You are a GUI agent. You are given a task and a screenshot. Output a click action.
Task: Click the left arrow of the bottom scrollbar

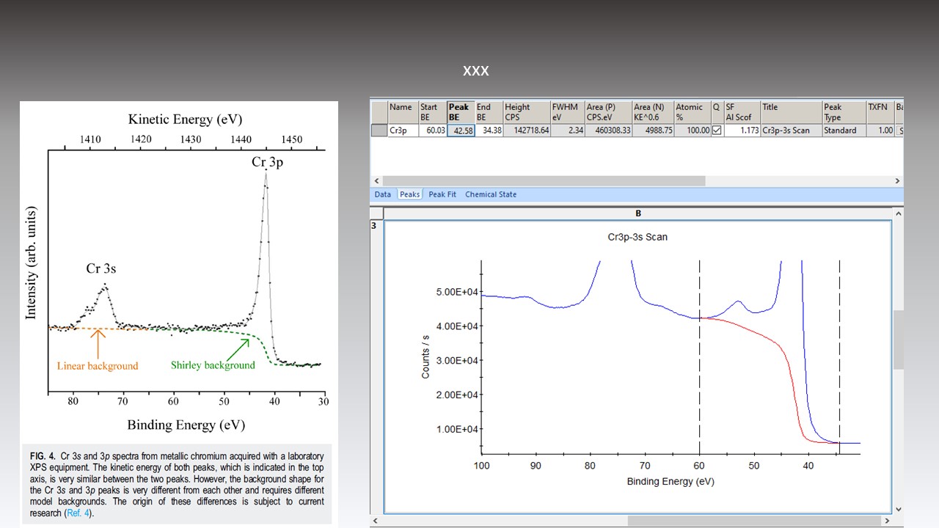[x=374, y=520]
